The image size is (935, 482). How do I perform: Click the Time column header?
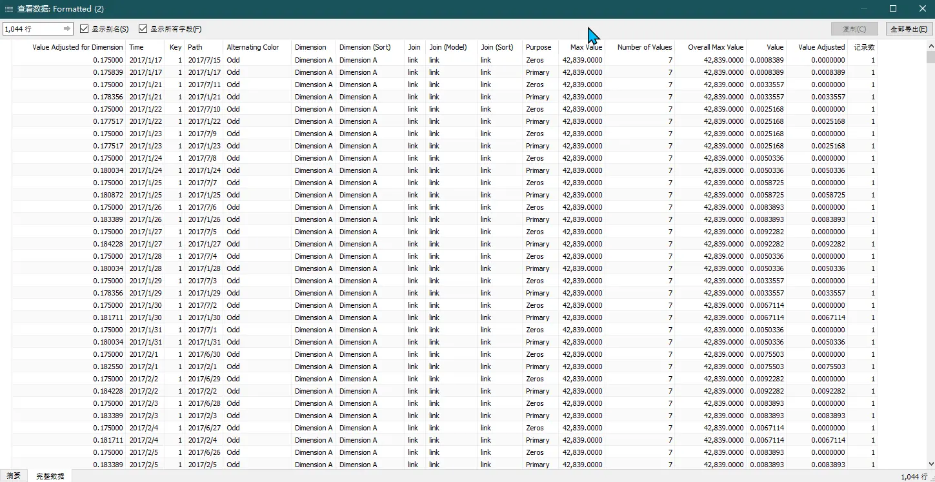pyautogui.click(x=136, y=47)
